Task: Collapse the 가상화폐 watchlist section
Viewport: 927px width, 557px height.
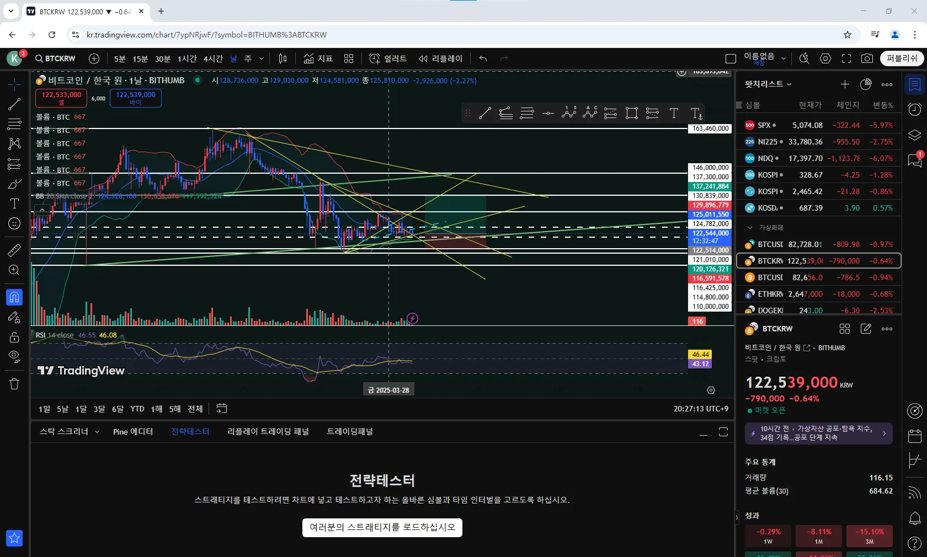Action: [x=749, y=227]
